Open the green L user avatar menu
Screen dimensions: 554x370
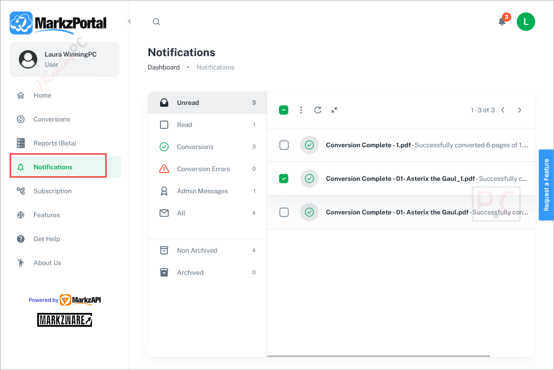pos(525,22)
